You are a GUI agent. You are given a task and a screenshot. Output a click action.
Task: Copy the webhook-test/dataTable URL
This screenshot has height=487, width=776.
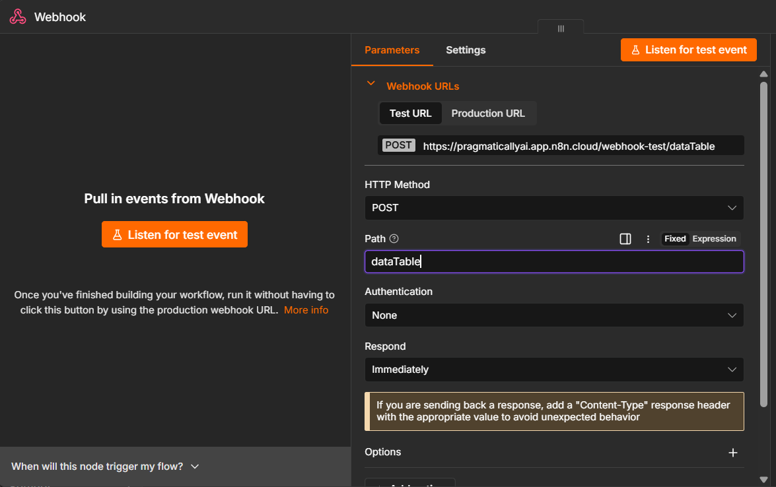click(569, 146)
